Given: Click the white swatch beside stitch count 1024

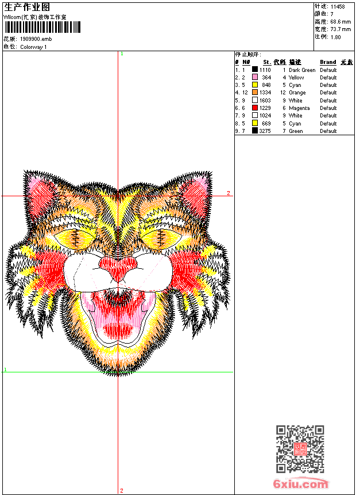Looking at the screenshot, I should 255,115.
